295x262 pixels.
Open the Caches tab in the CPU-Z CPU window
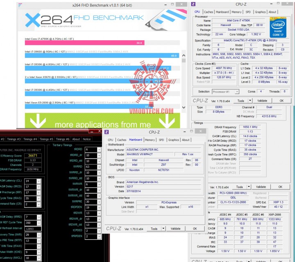click(209, 12)
